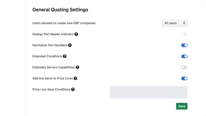
Task: Click help icon for Extended Service Capabilities
Action: (x=78, y=67)
